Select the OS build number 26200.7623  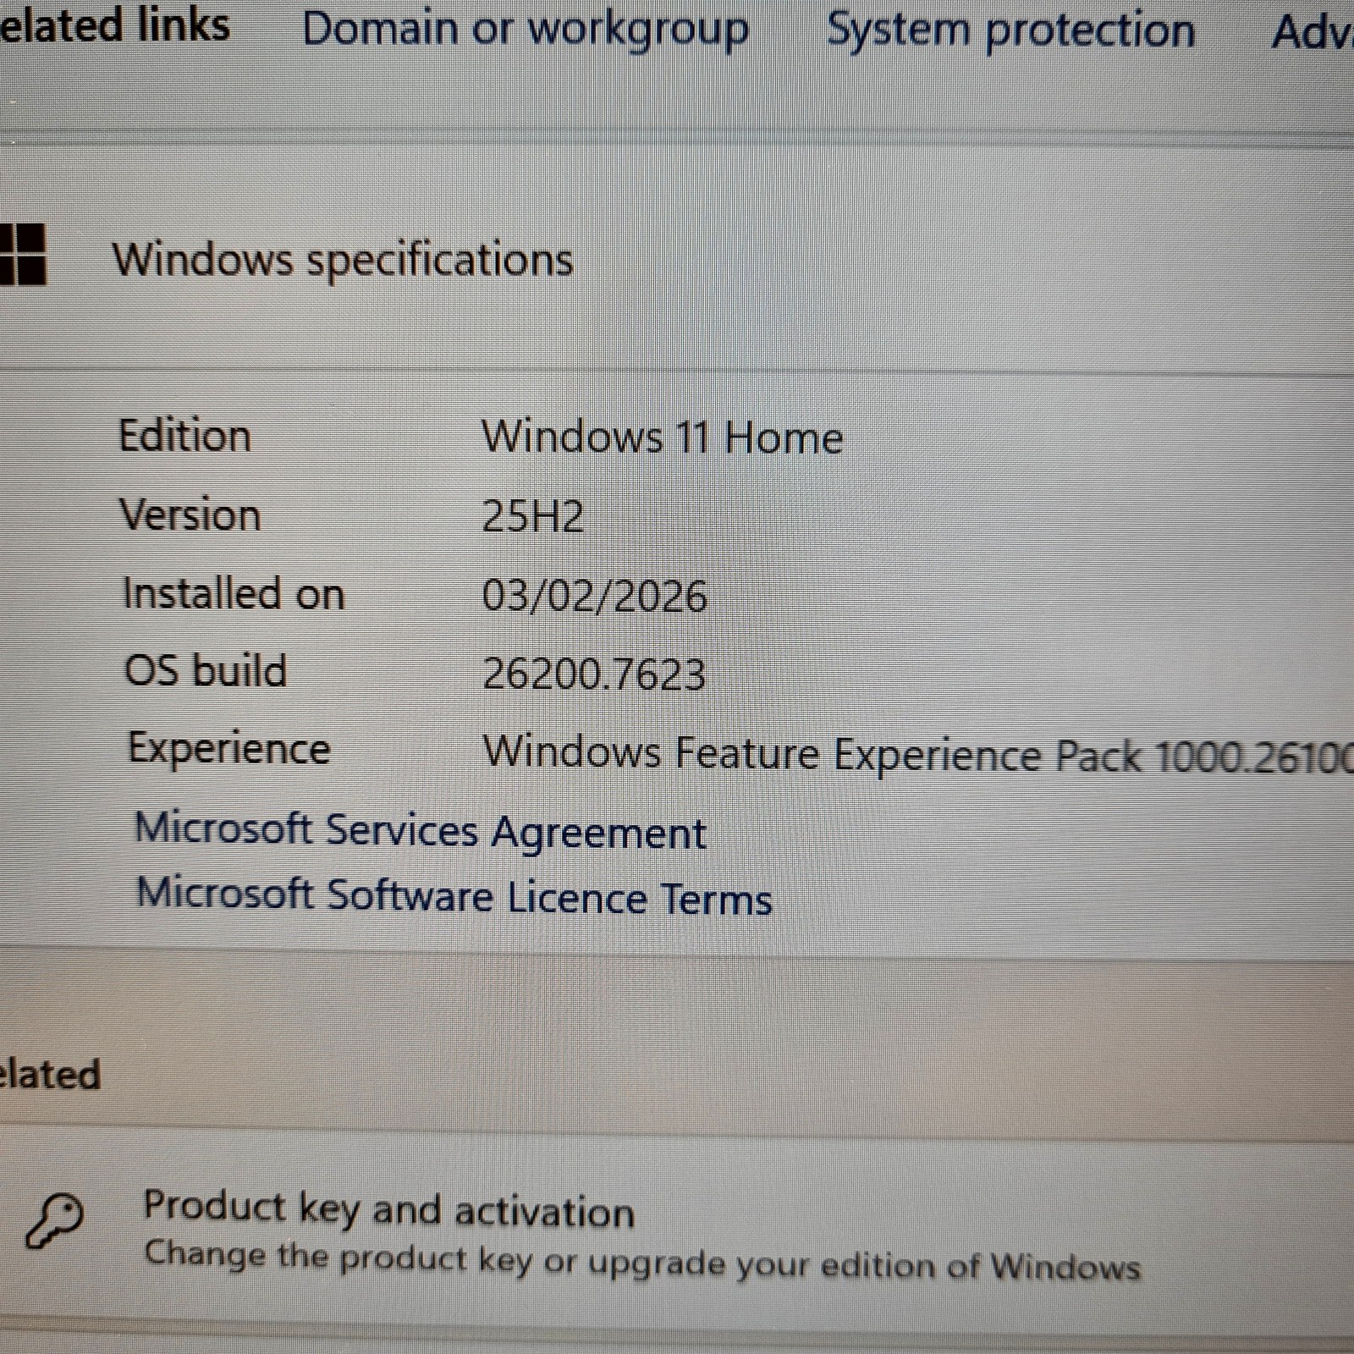pos(594,674)
